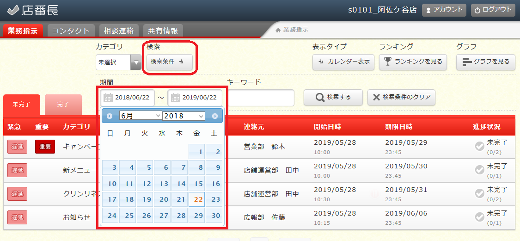
Task: Click status check icon for 2019/05/31 deadline row
Action: click(479, 193)
